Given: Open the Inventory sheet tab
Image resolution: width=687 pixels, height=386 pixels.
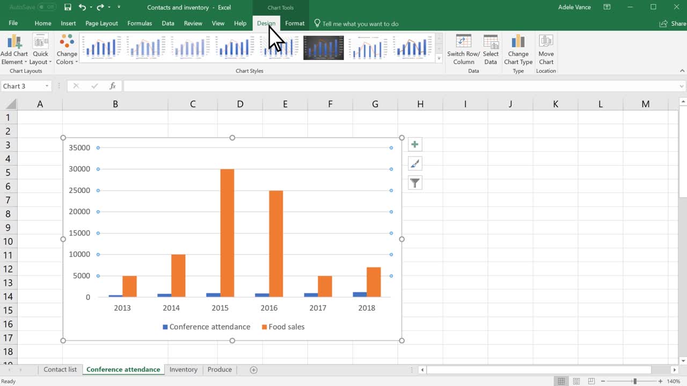Looking at the screenshot, I should click(x=184, y=369).
